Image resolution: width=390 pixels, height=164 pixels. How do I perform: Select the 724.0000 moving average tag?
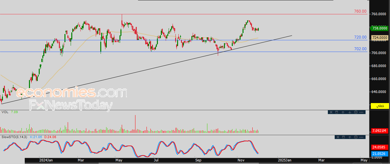[380, 38]
